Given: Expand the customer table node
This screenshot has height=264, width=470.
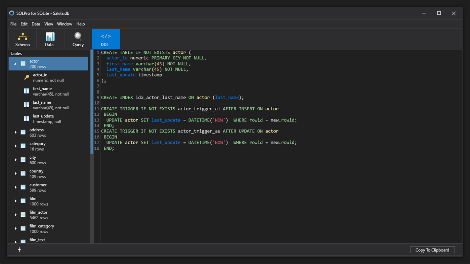Looking at the screenshot, I should pos(15,188).
